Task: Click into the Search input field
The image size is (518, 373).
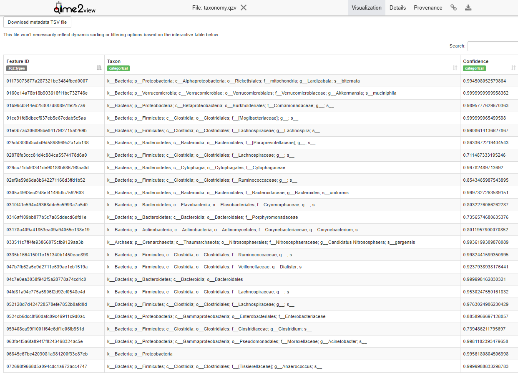Action: [x=492, y=46]
